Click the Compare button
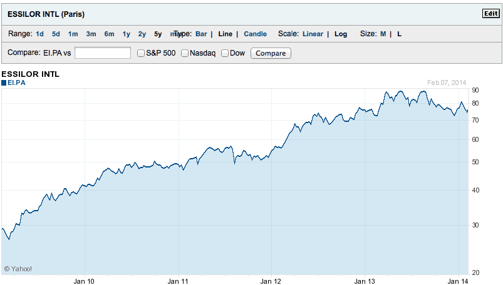 point(271,53)
